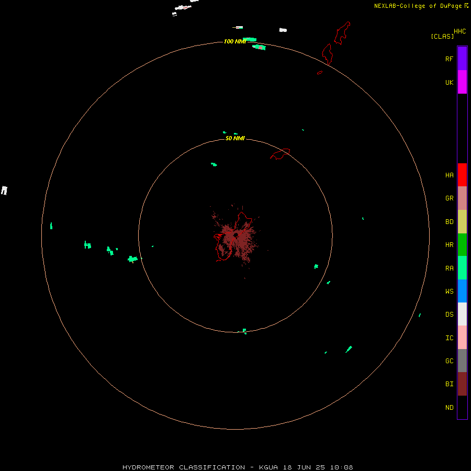Click the ND legend label
Screen dimensions: 471x471
449,408
